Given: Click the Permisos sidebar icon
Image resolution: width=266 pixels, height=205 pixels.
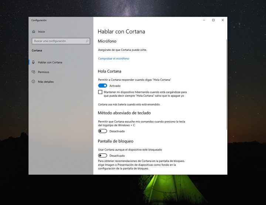Looking at the screenshot, I should 33,72.
